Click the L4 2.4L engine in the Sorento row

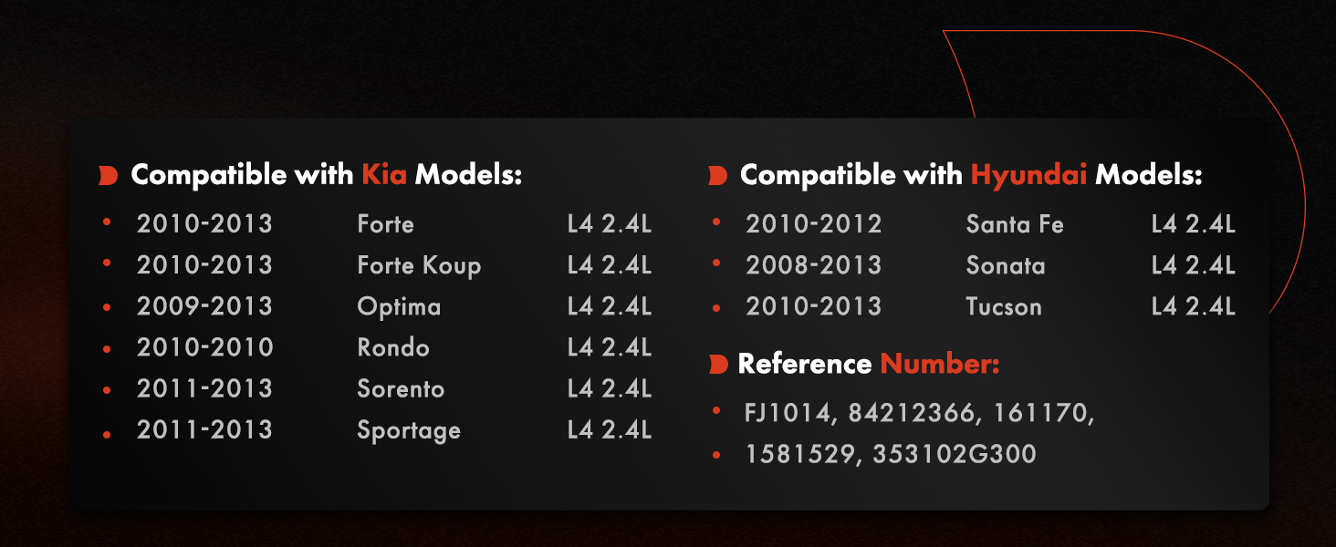point(610,389)
